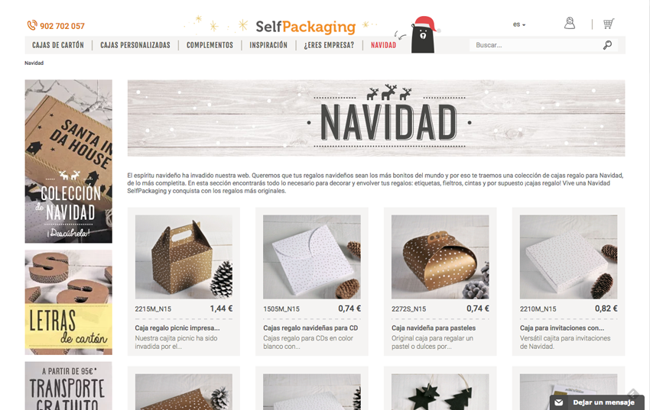Image resolution: width=650 pixels, height=410 pixels.
Task: Open the ¿Eres Empresa? menu
Action: (329, 45)
